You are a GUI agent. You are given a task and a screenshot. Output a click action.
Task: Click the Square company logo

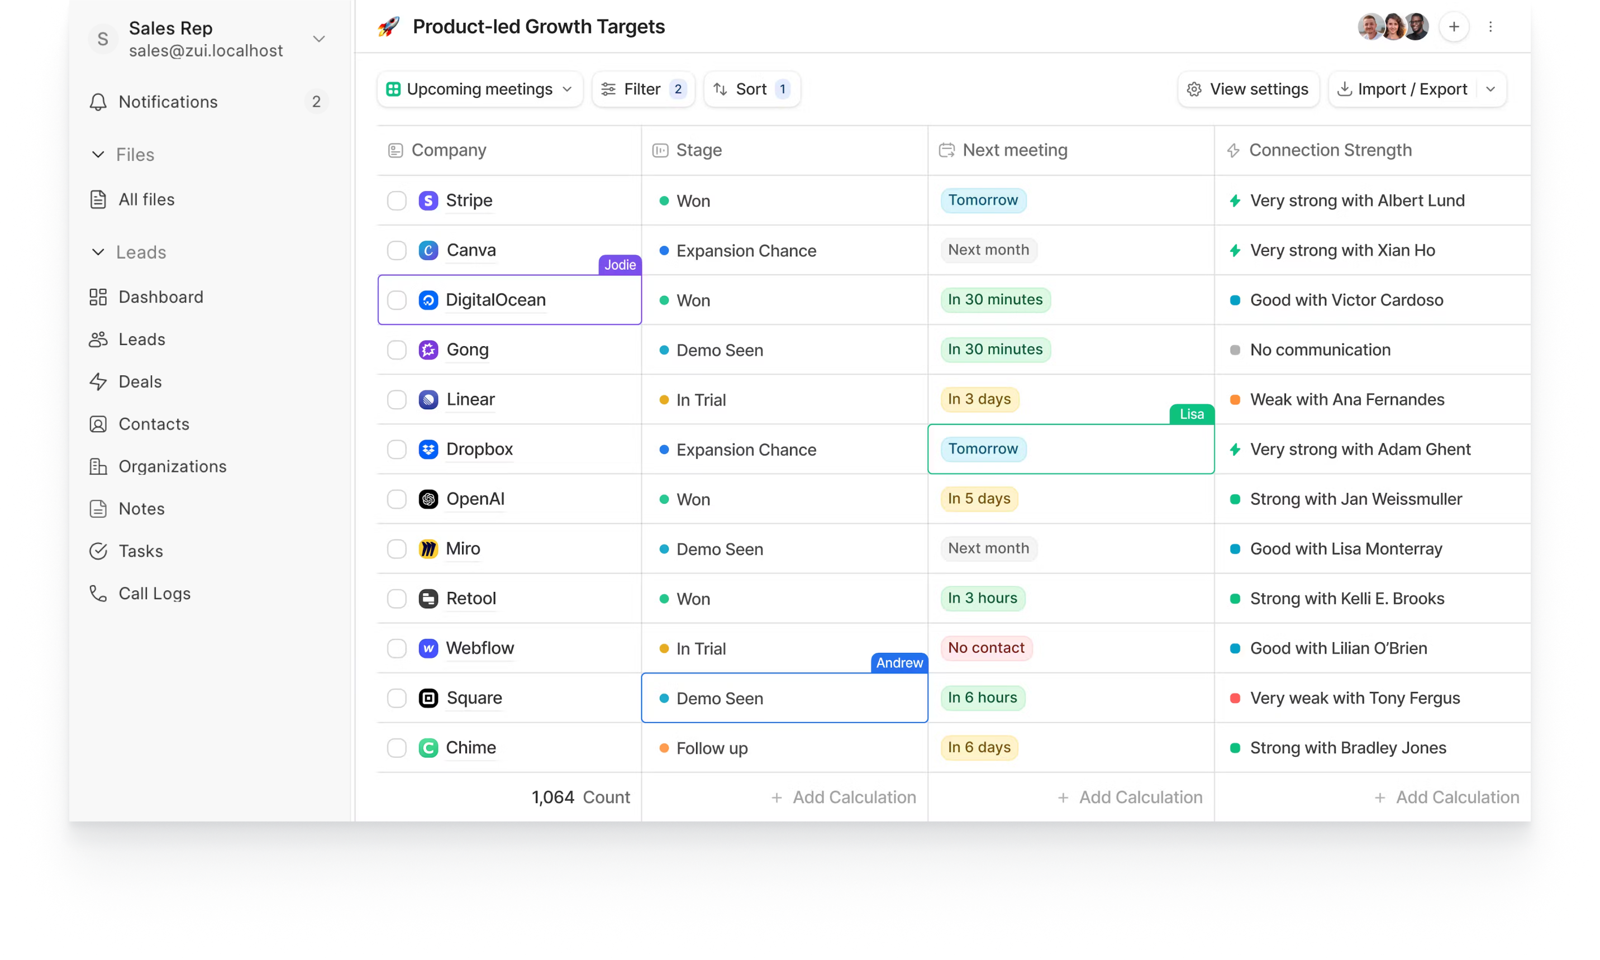pyautogui.click(x=428, y=698)
